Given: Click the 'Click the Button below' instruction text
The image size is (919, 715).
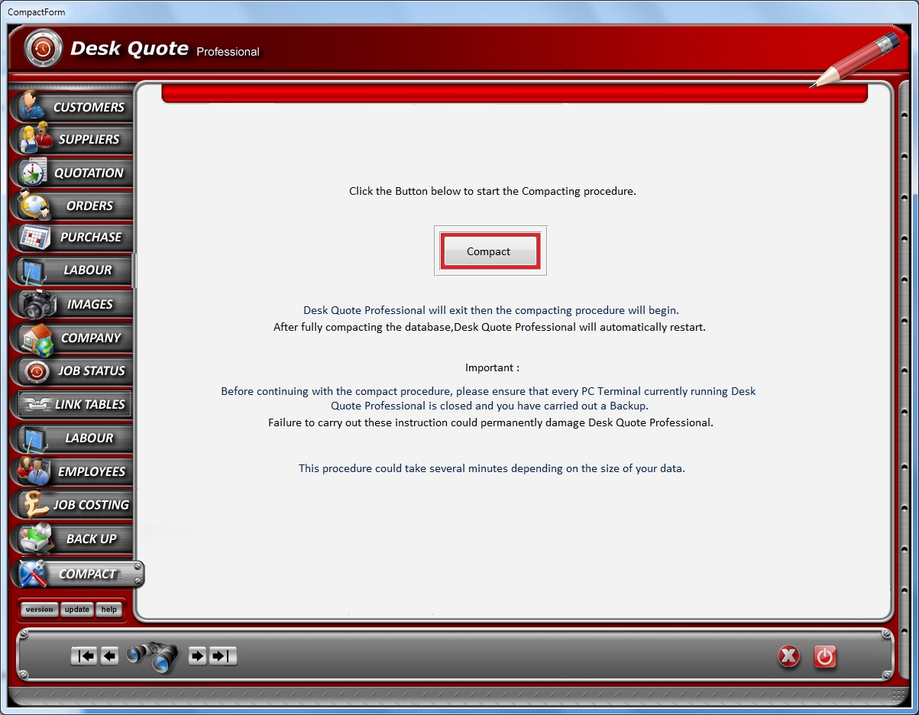Looking at the screenshot, I should pyautogui.click(x=493, y=191).
